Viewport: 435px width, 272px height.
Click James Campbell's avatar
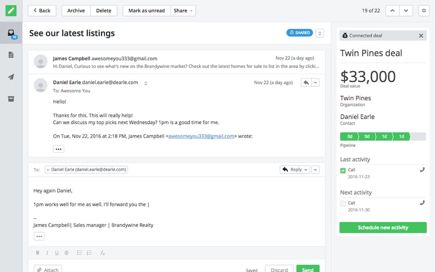40,61
